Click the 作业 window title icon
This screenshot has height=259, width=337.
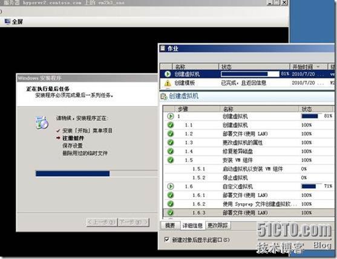[x=163, y=48]
